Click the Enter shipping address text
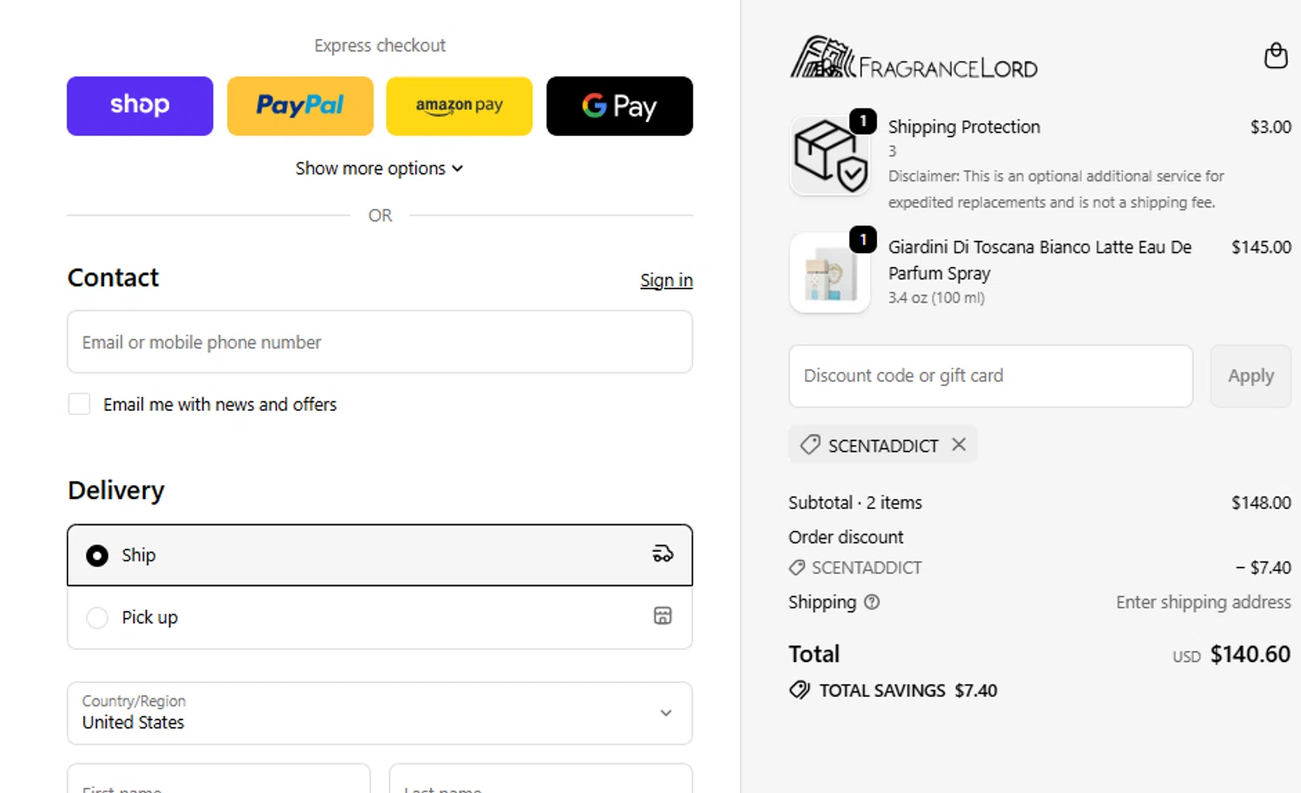Screen dimensions: 1301x793 point(1203,601)
